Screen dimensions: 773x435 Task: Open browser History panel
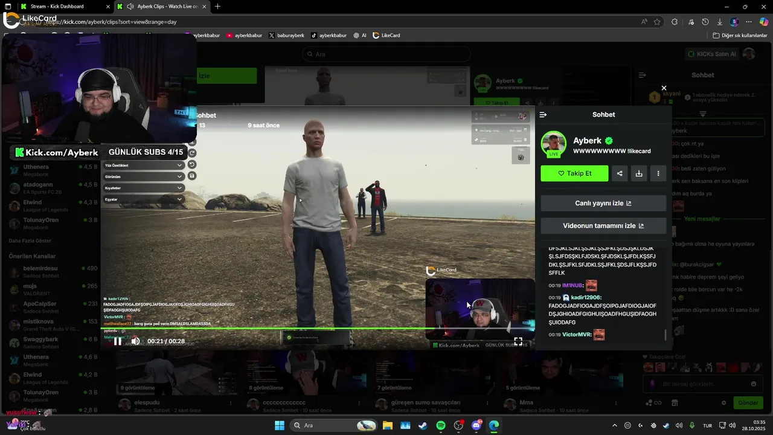(705, 22)
